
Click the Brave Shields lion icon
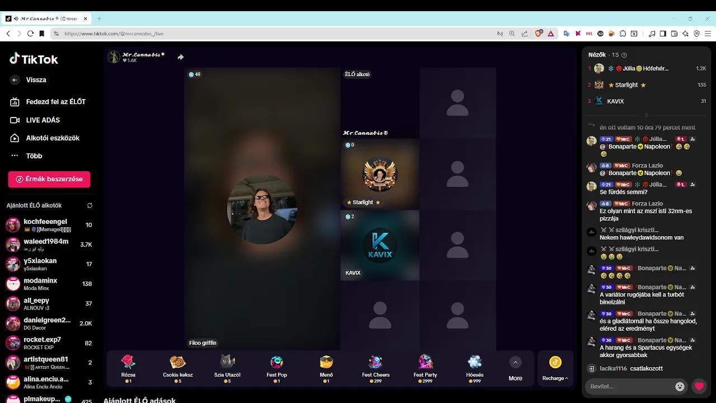tap(539, 34)
